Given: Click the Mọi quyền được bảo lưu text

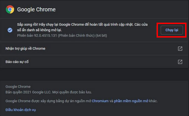Looking at the screenshot, I should [x=72, y=92].
